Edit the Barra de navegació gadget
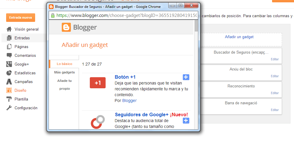294x141 pixels. pos(275,110)
